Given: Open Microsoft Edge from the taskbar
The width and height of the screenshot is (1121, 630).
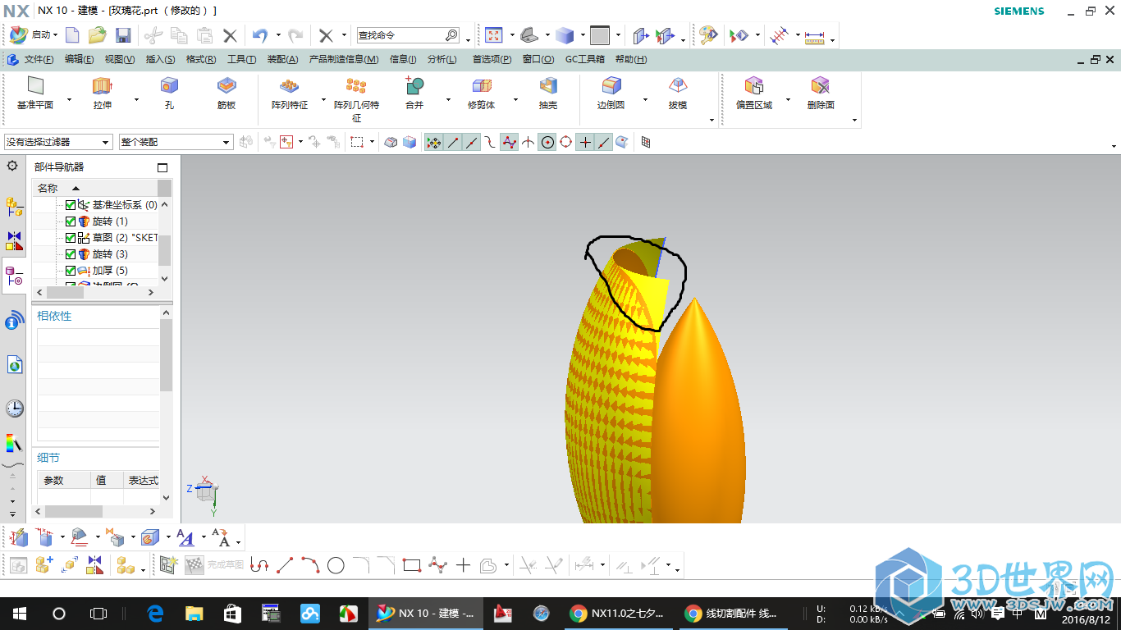Looking at the screenshot, I should click(154, 614).
